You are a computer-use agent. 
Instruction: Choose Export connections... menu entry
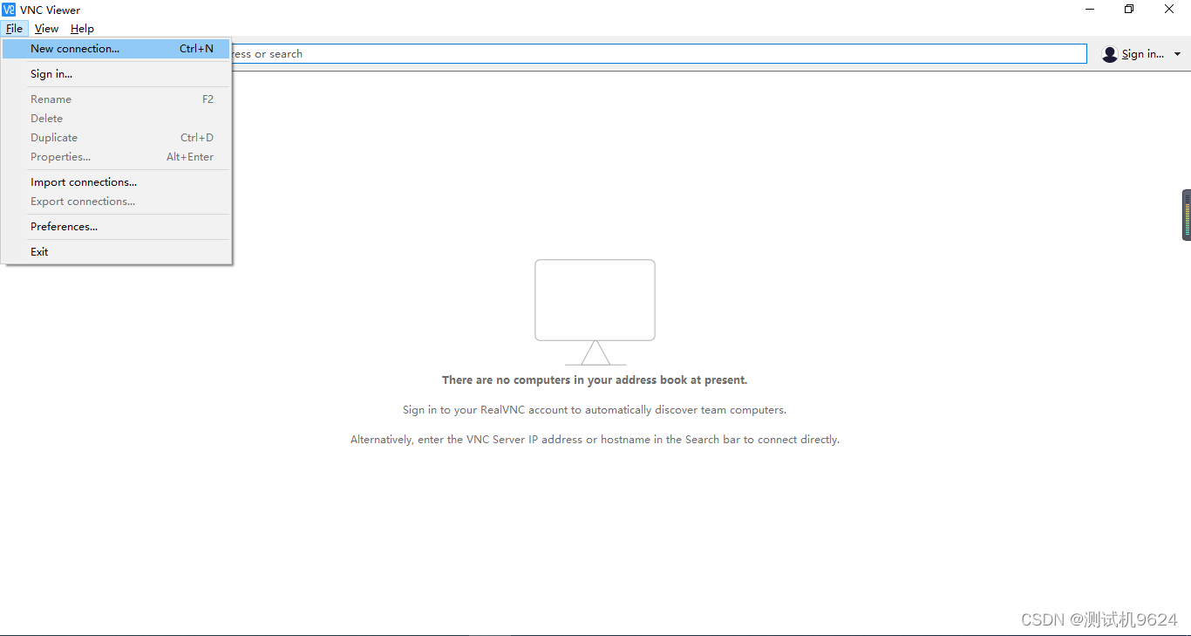pyautogui.click(x=116, y=202)
